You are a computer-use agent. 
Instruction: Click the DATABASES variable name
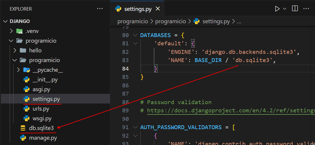(156, 35)
